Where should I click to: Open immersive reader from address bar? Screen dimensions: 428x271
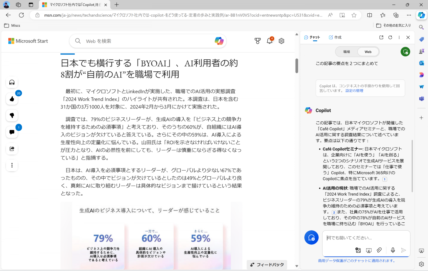(x=342, y=15)
